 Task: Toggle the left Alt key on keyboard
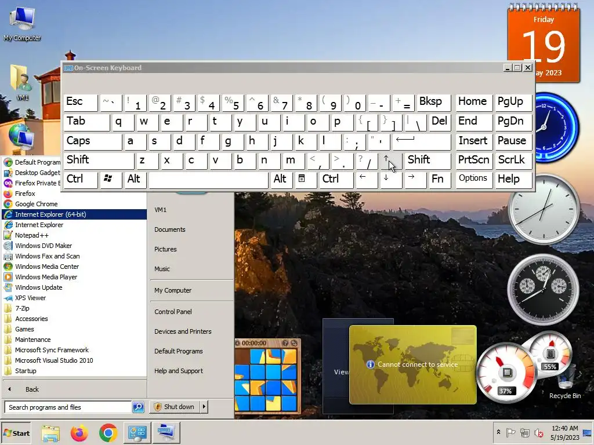[x=135, y=180]
